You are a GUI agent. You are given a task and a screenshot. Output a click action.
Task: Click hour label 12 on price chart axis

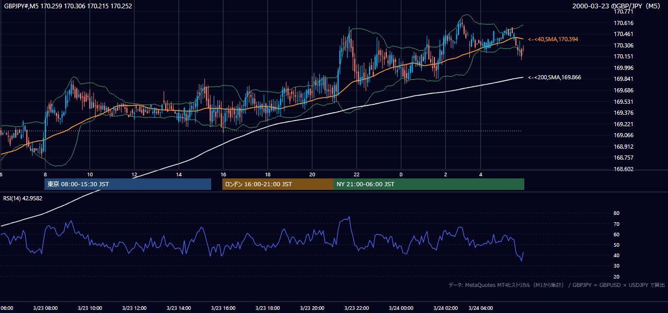tap(134, 174)
